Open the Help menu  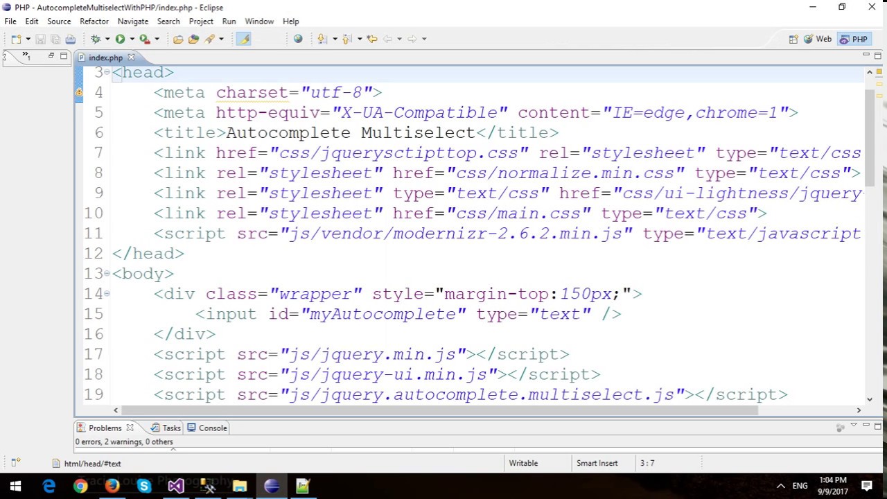(x=291, y=21)
